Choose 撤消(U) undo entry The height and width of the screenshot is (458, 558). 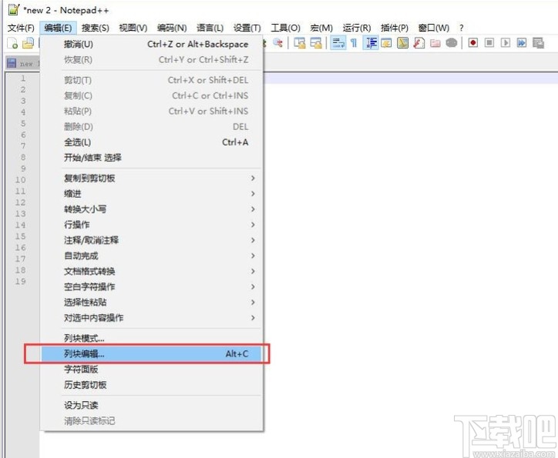point(152,44)
